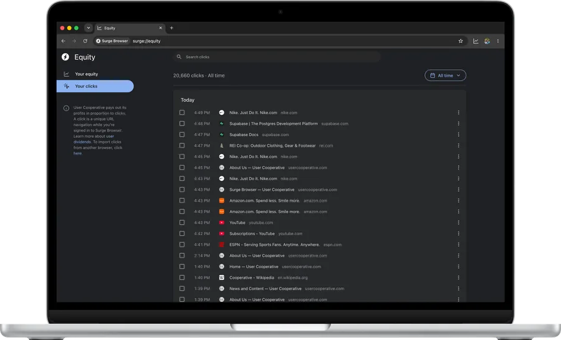Select the Supabase Postgres Development Platform checkbox
Image resolution: width=561 pixels, height=340 pixels.
click(182, 124)
